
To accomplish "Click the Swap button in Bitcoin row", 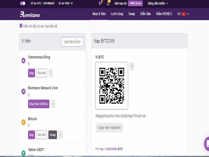I will pyautogui.click(x=53, y=135).
